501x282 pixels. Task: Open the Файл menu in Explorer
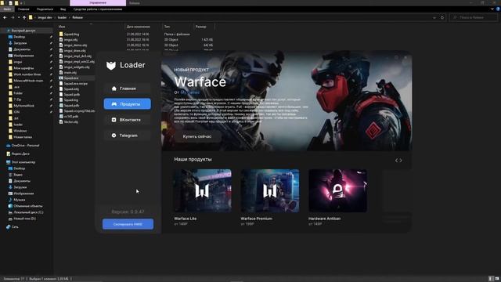(7, 9)
